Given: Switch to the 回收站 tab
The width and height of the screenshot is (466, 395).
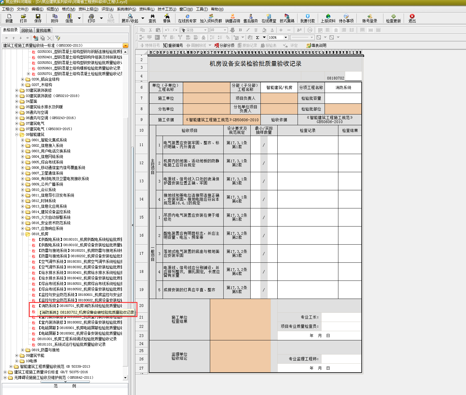Looking at the screenshot, I should point(27,30).
